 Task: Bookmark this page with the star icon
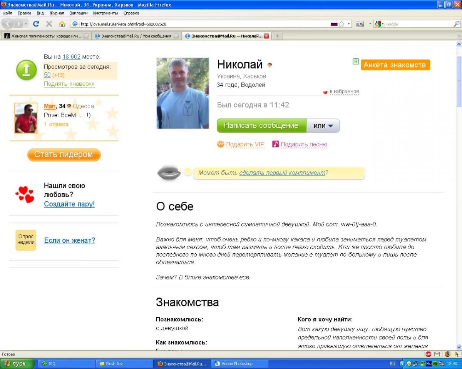pyautogui.click(x=341, y=24)
